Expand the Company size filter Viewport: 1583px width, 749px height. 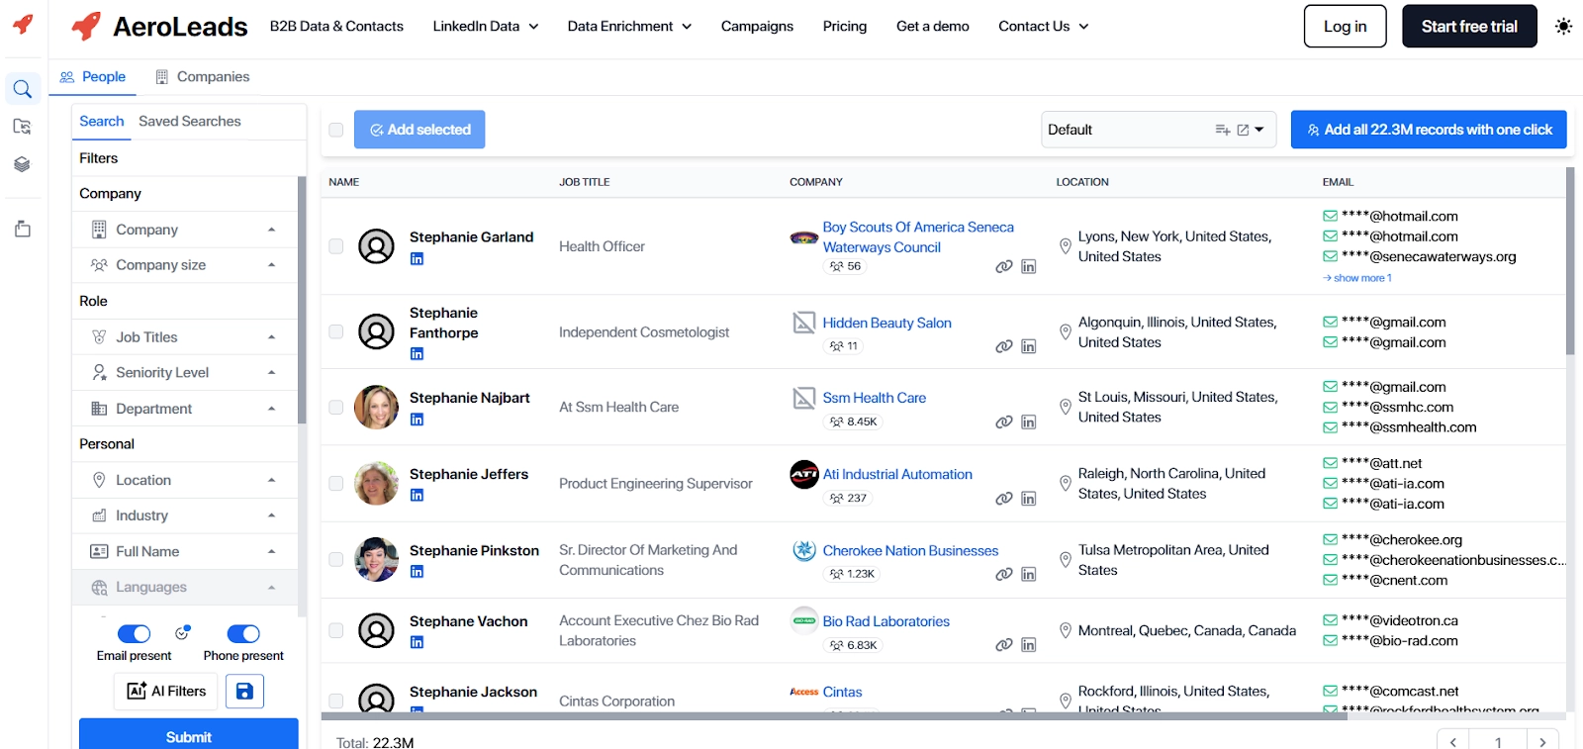point(185,265)
